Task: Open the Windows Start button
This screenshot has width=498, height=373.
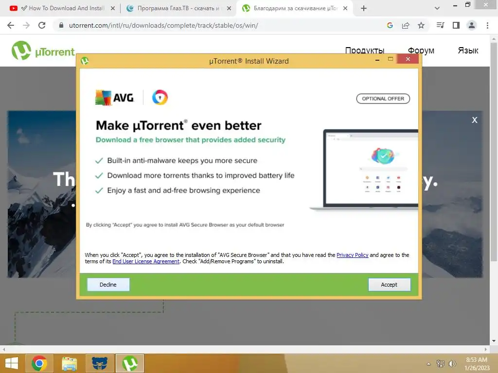Action: coord(12,363)
